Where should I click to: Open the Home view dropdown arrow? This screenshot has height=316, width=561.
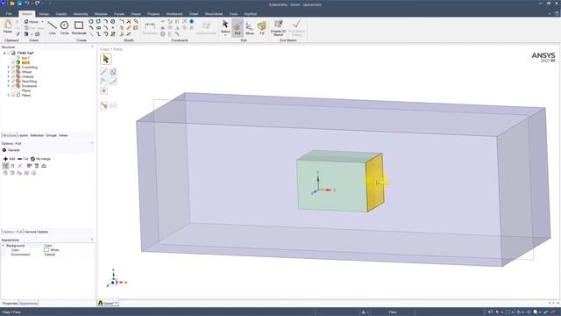click(x=43, y=22)
